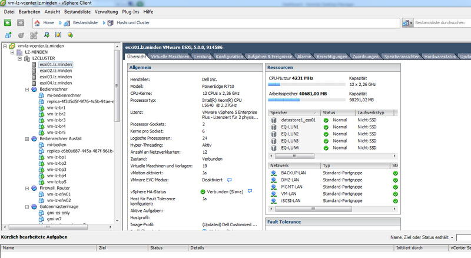Select vm-lz-efw01 in tree

[59, 194]
